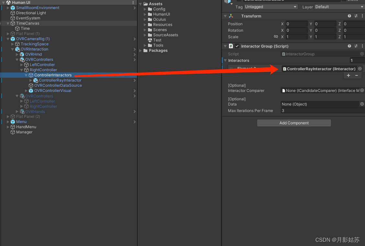Open the Transform component presets icon

tap(356, 16)
